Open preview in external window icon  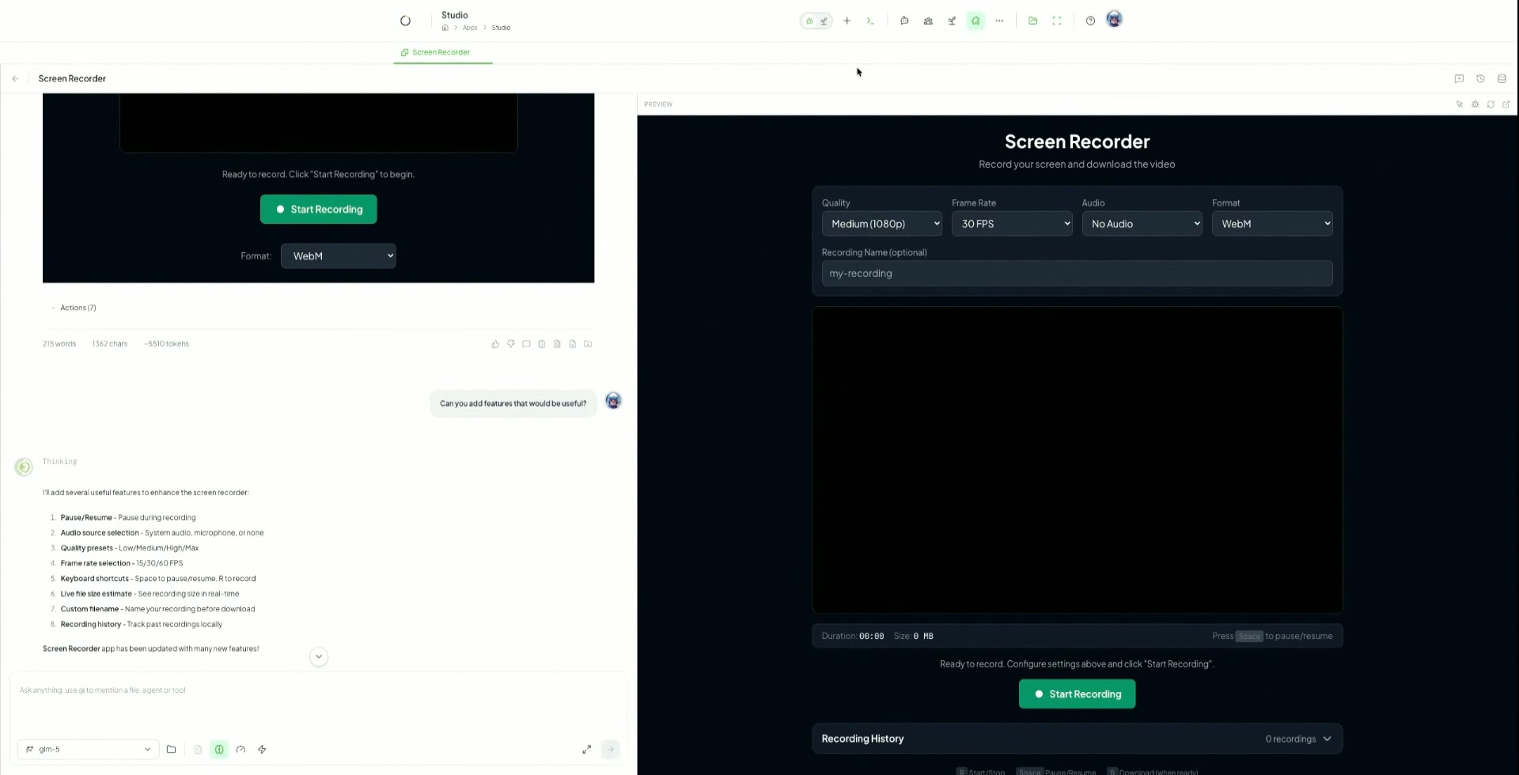(x=1506, y=104)
